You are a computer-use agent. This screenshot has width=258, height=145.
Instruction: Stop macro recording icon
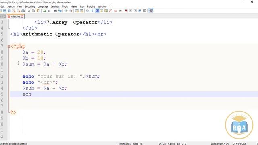[131, 11]
